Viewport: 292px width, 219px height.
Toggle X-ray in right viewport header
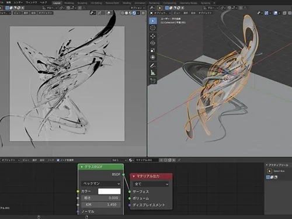284,13
